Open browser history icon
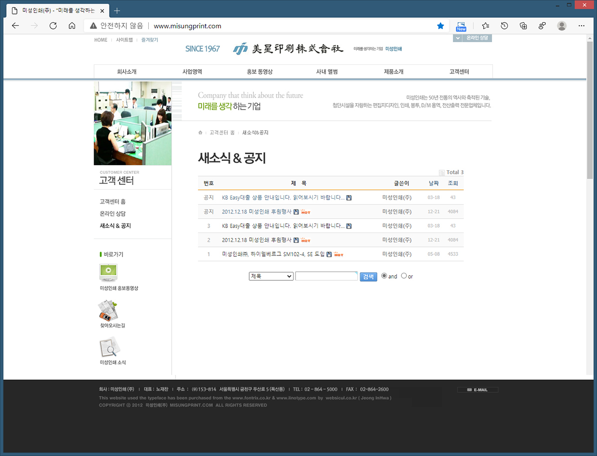The height and width of the screenshot is (456, 597). (504, 26)
